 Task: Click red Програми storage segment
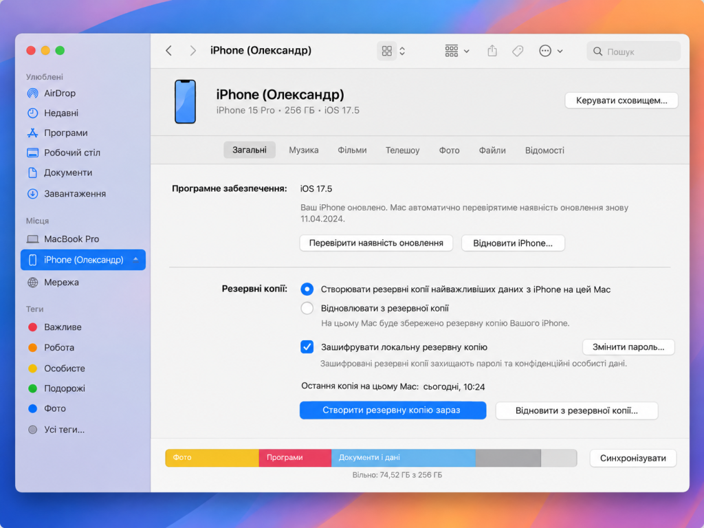(295, 458)
